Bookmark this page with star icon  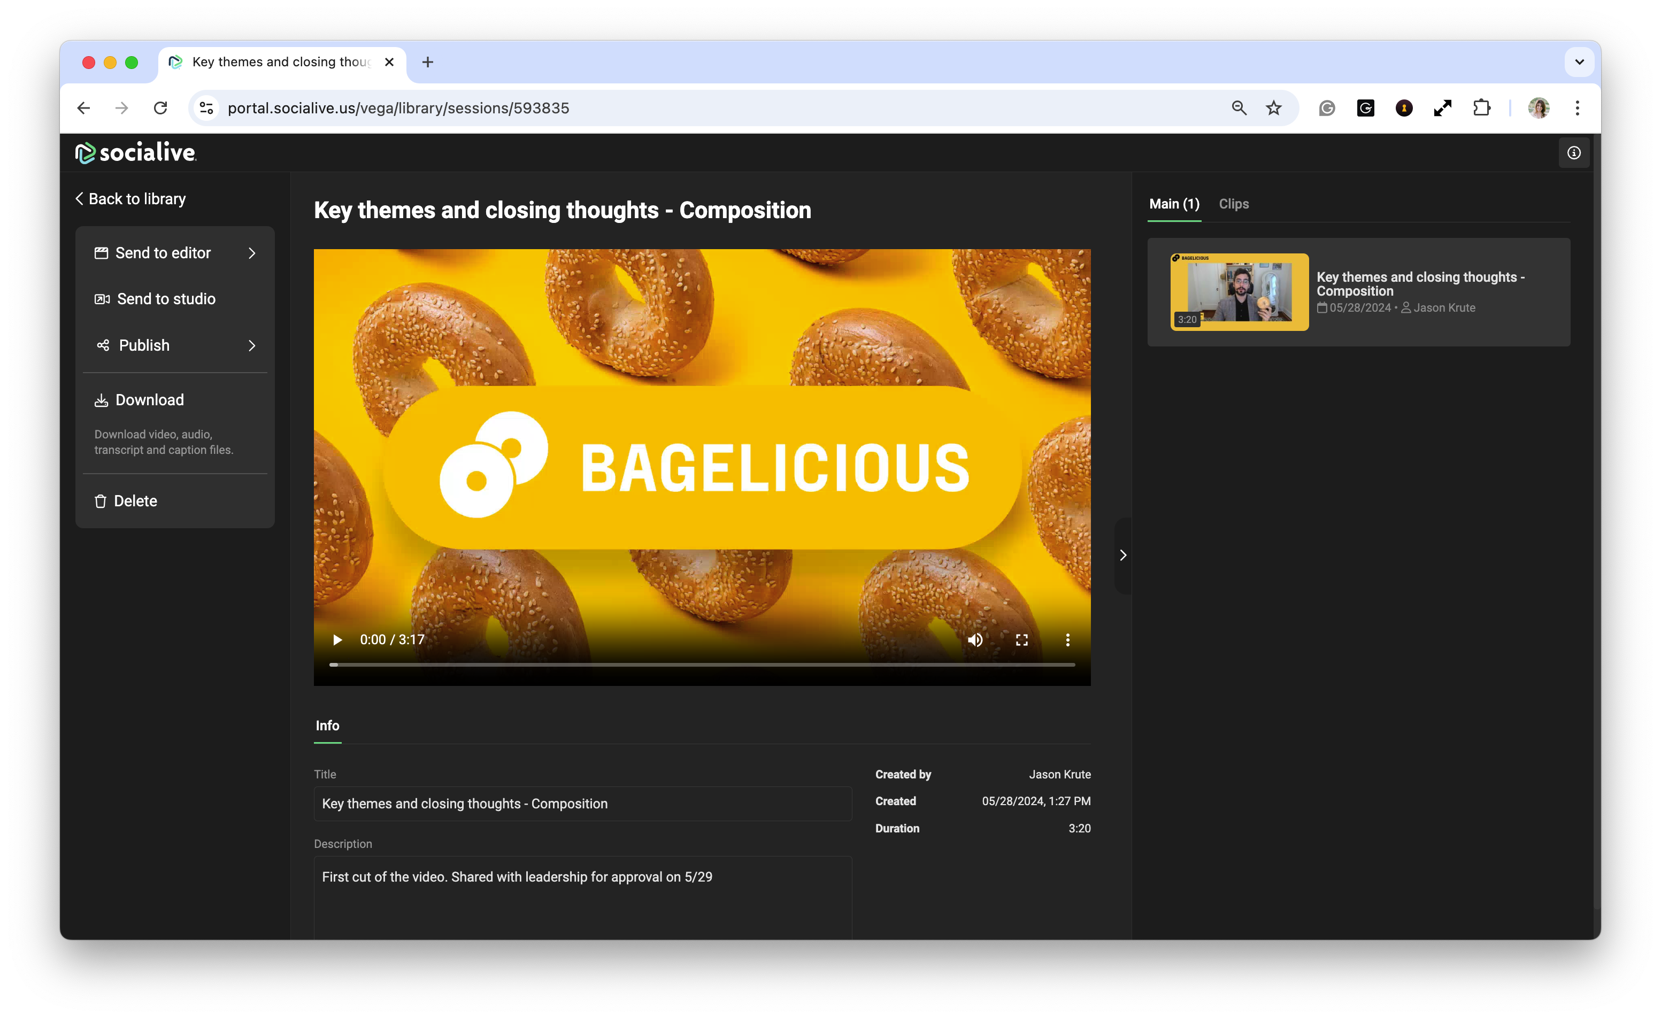pyautogui.click(x=1273, y=108)
